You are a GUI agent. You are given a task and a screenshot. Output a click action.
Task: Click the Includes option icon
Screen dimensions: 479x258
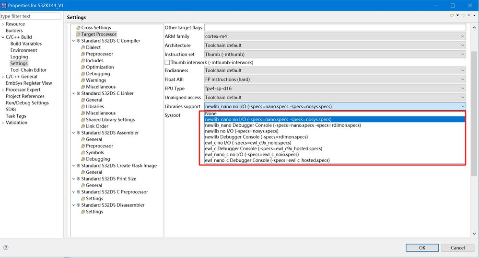coord(83,61)
